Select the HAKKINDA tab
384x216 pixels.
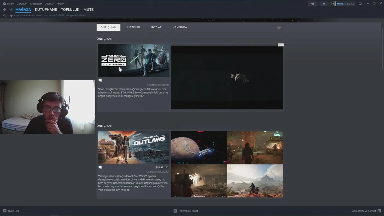180,27
